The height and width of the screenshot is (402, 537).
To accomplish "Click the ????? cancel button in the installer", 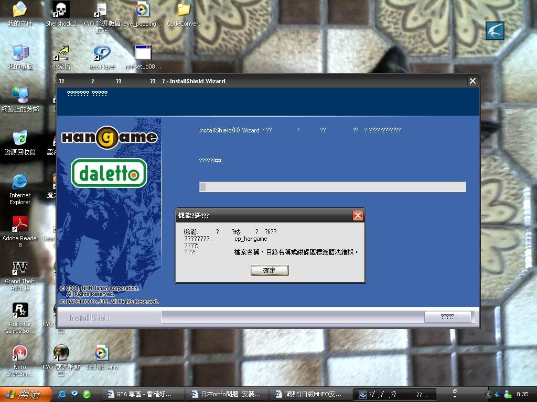I will click(447, 317).
